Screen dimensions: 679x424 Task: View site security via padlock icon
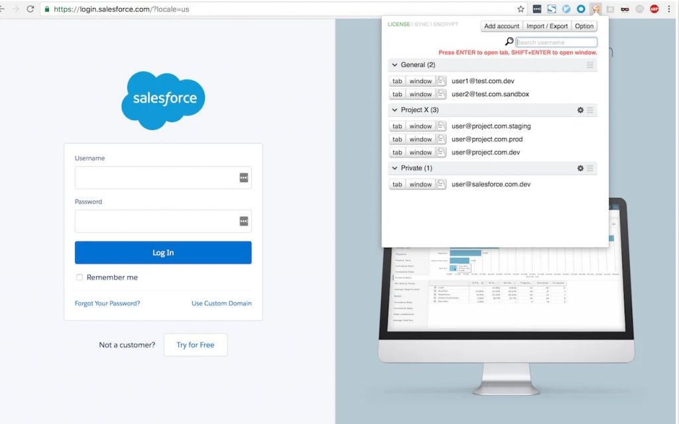[x=47, y=9]
